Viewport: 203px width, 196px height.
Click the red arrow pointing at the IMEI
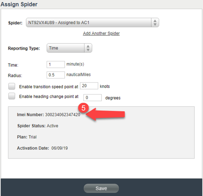point(105,114)
